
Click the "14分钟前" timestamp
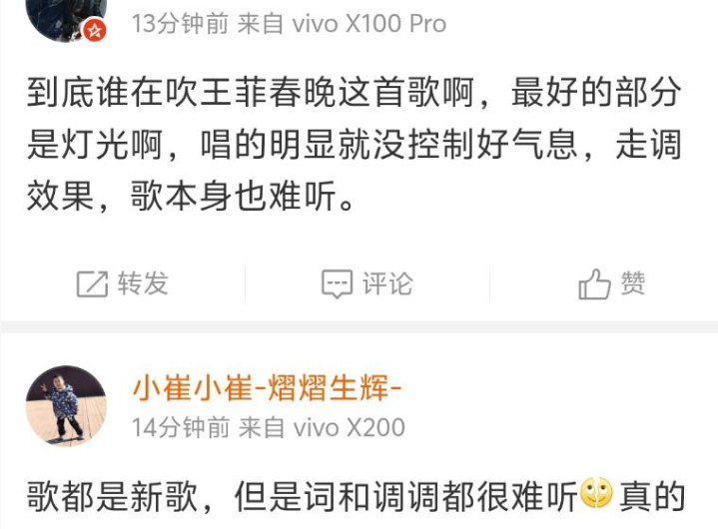pos(181,427)
